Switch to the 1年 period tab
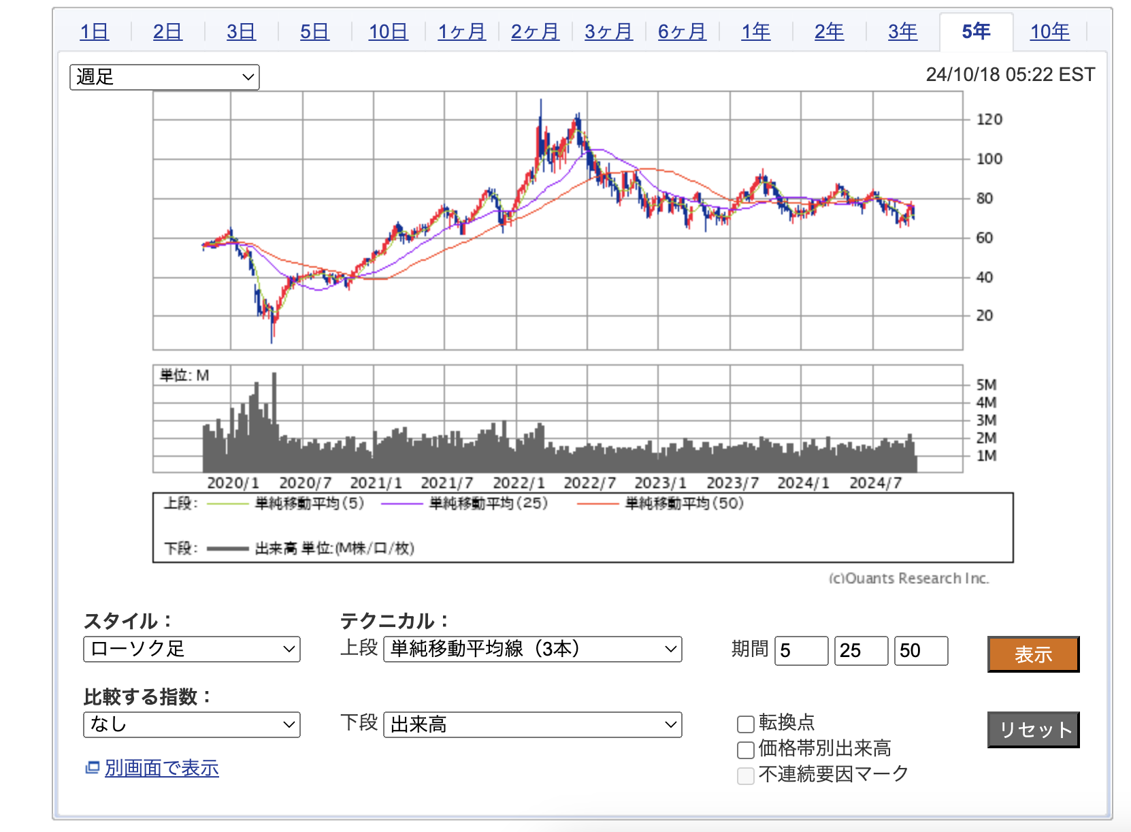1131x832 pixels. point(755,31)
